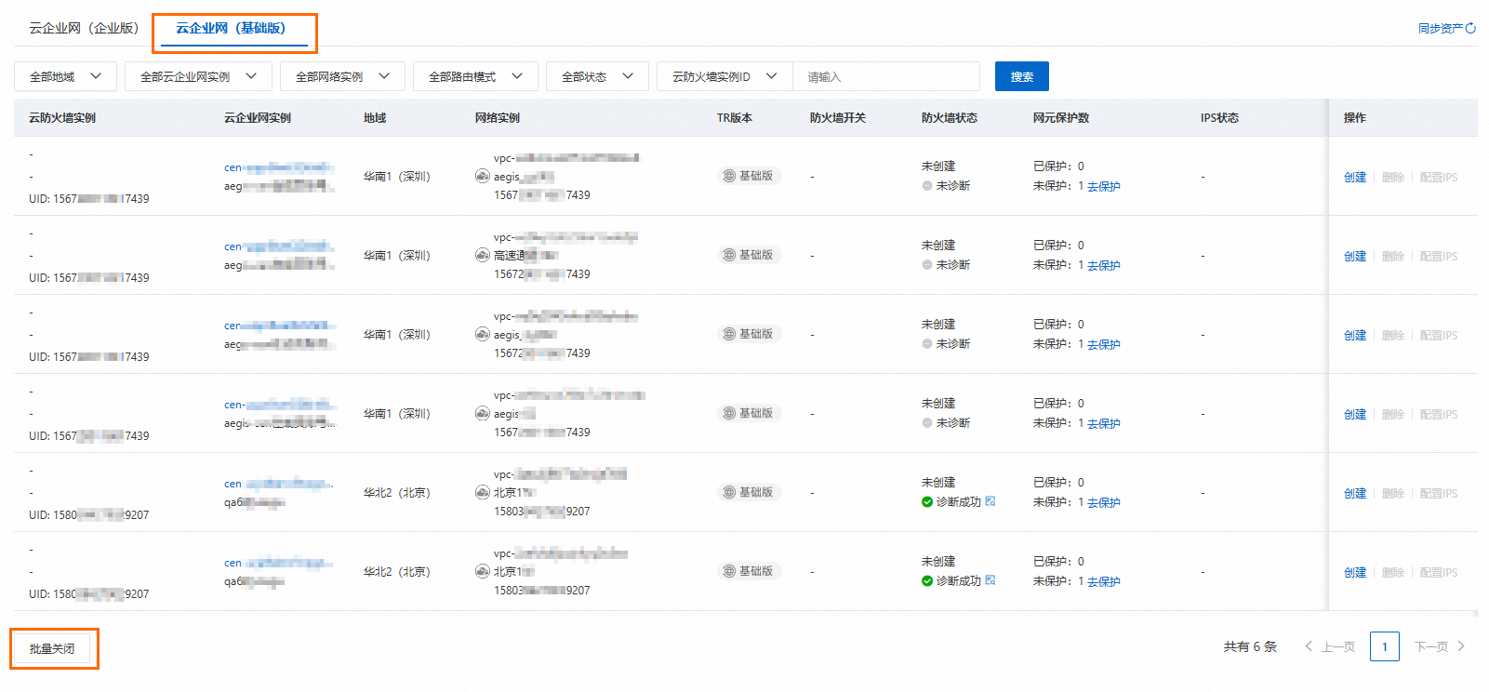Expand the 全部路由模式 dropdown

point(475,76)
